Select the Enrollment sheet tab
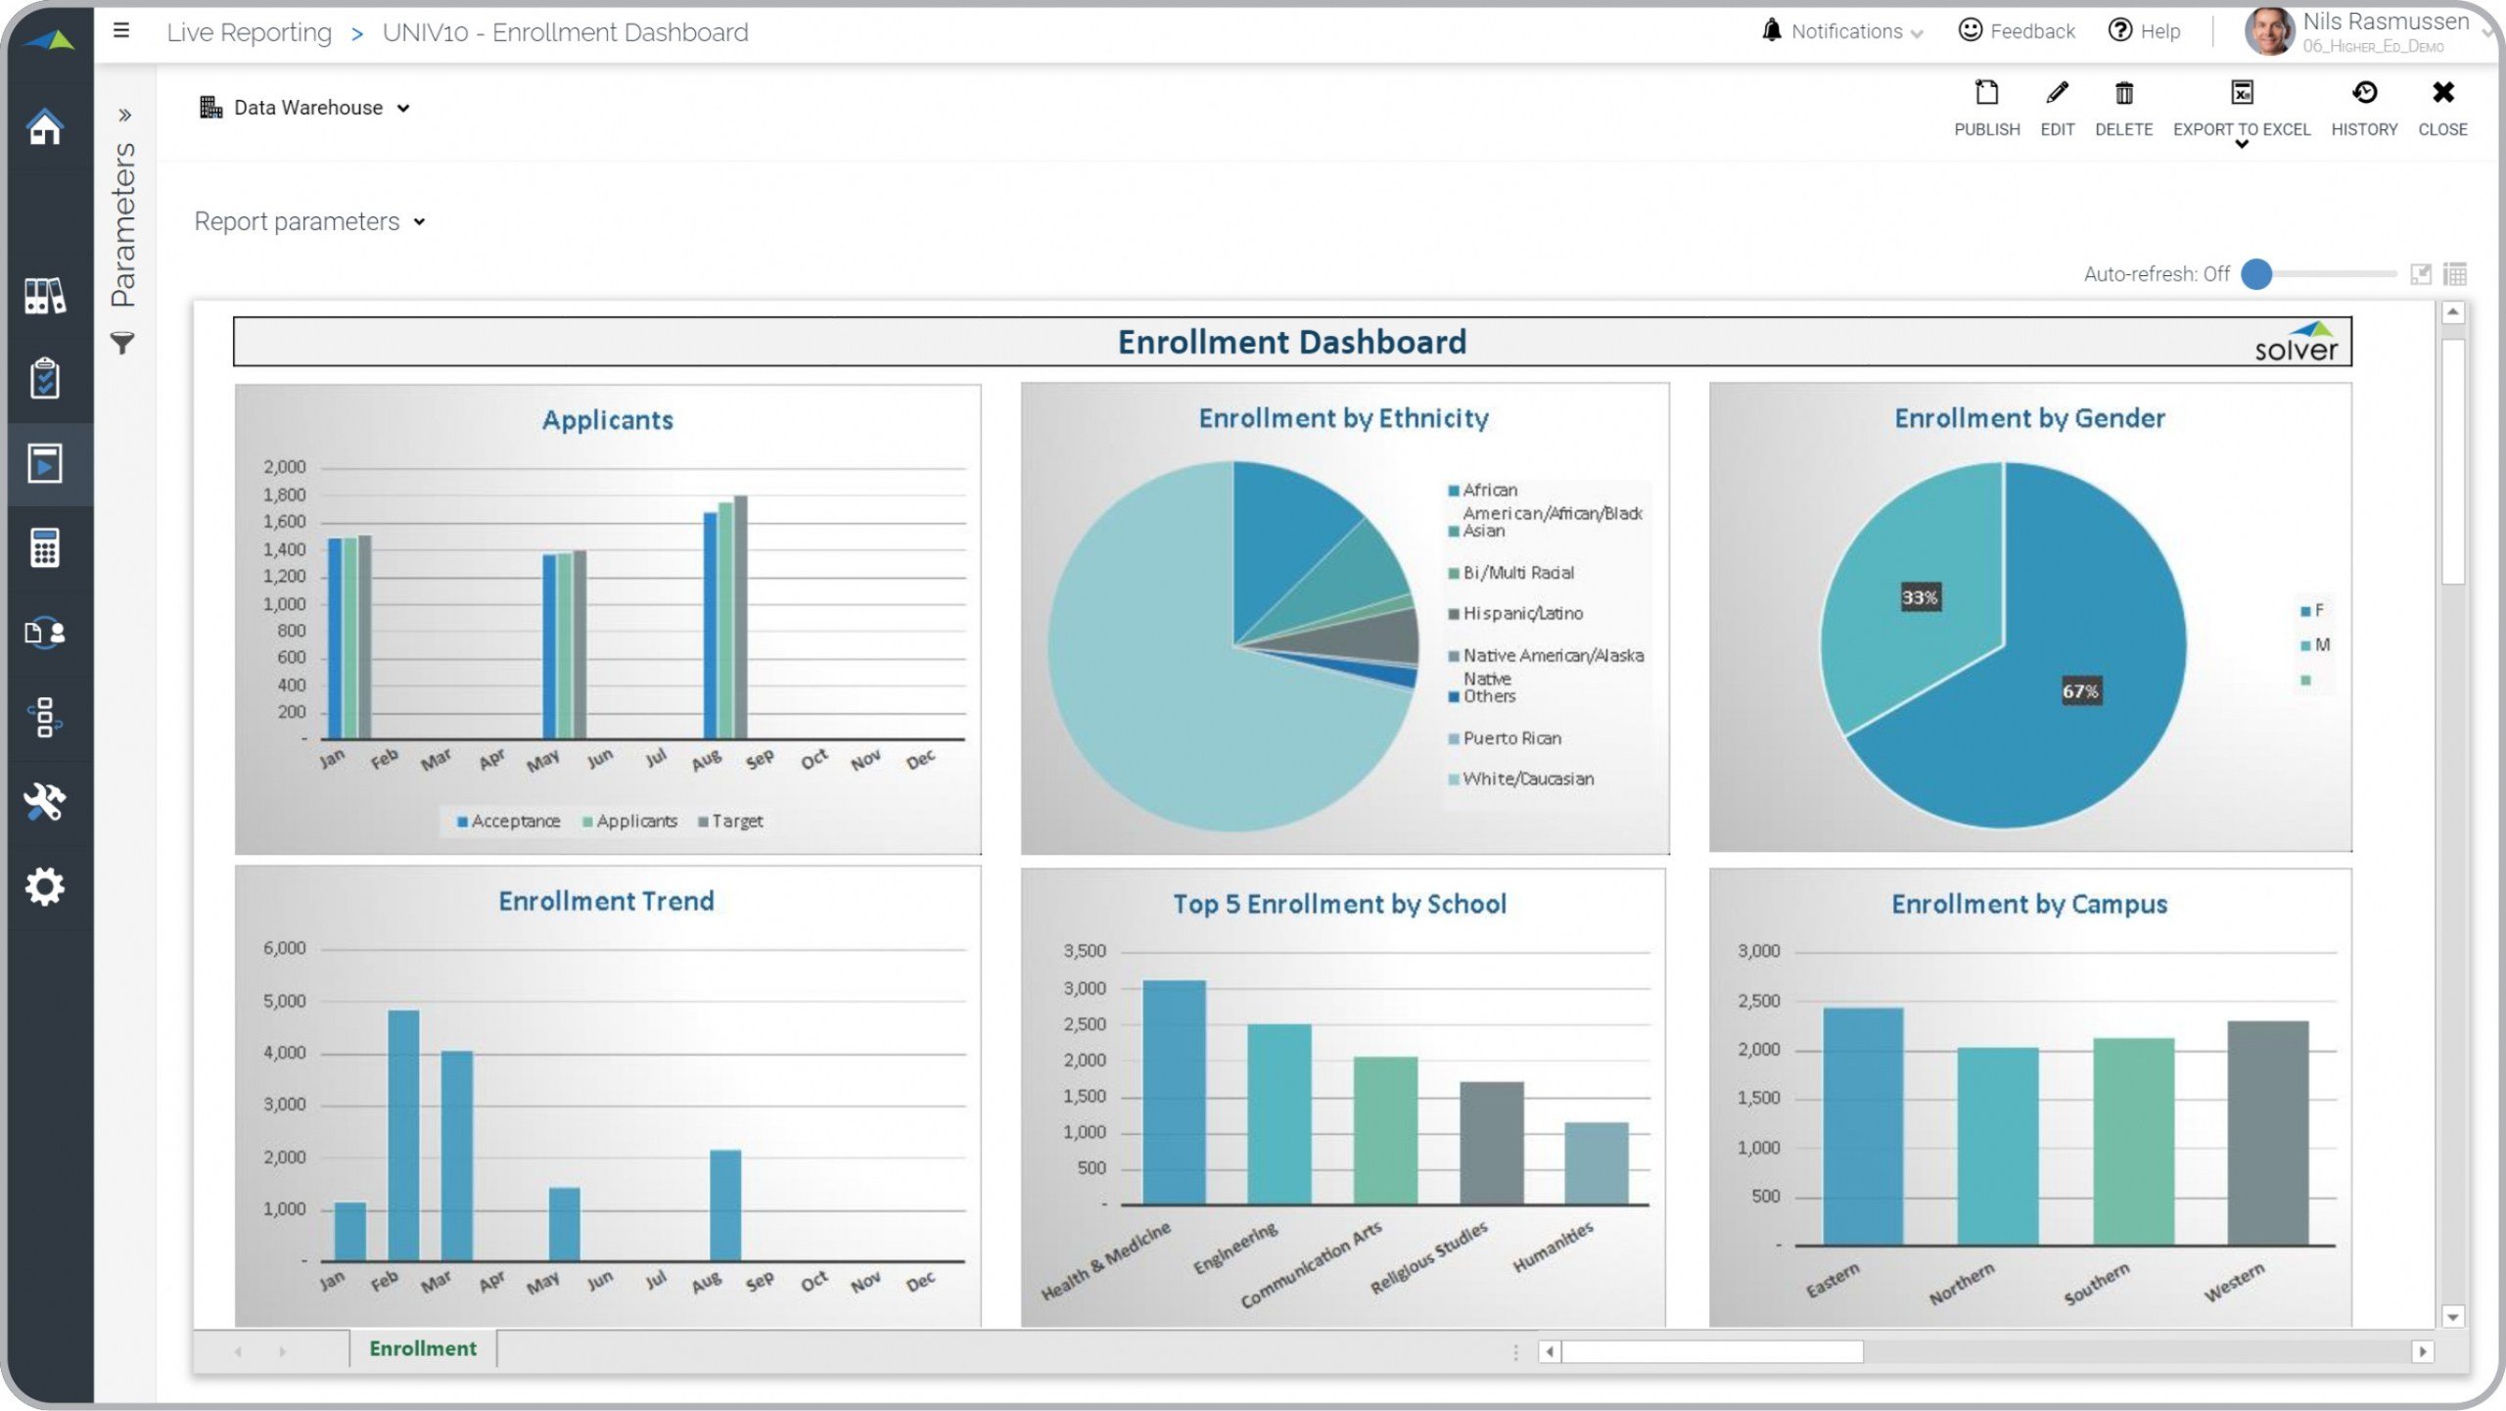Viewport: 2506px width, 1411px height. click(x=422, y=1348)
